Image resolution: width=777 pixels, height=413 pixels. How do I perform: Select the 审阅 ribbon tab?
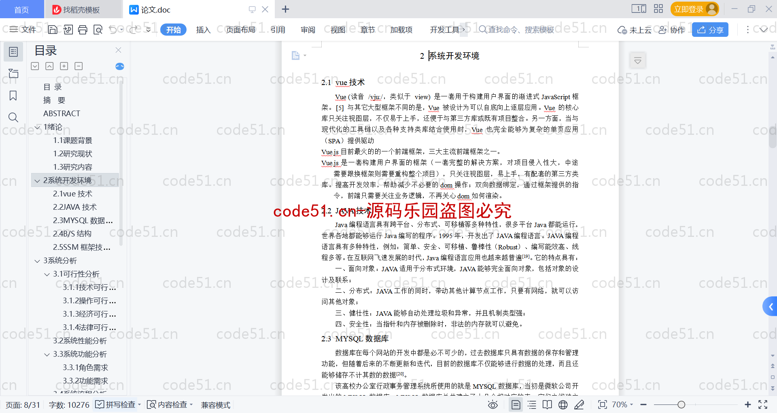coord(308,30)
